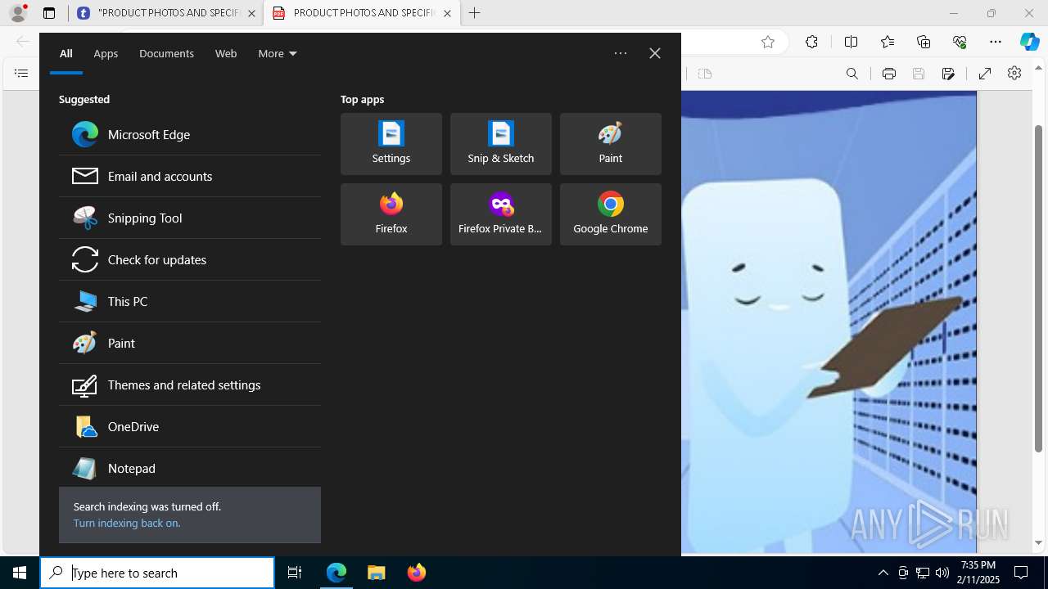1048x589 pixels.
Task: Go back in Edge browser
Action: click(x=22, y=42)
